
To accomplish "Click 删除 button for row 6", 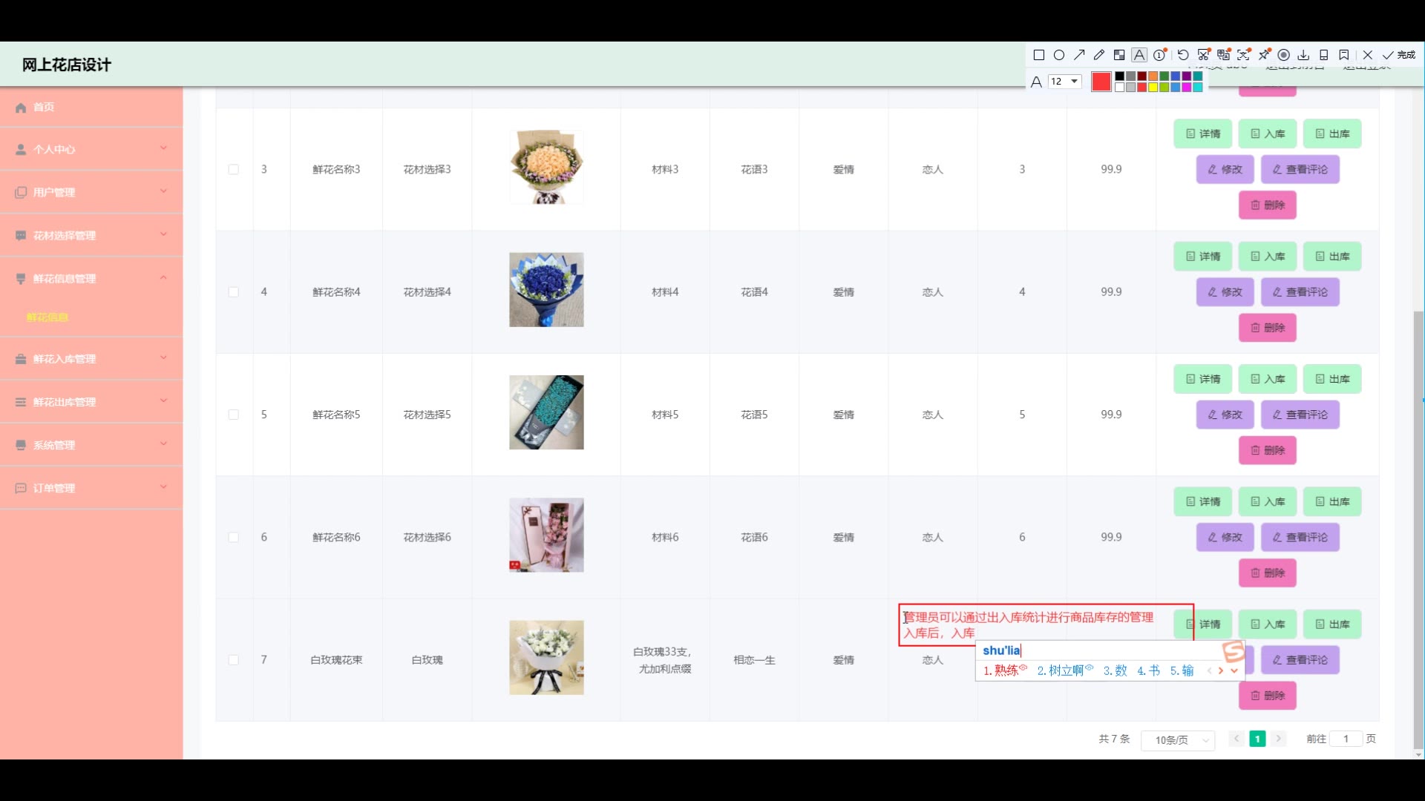I will point(1267,573).
